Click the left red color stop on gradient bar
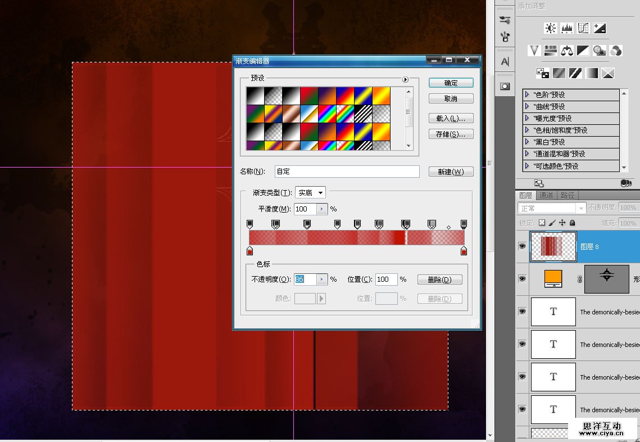 pos(250,251)
